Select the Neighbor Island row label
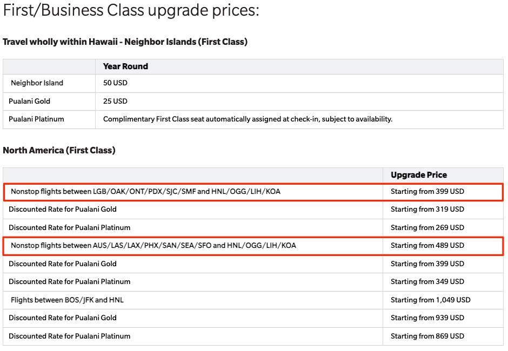Image resolution: width=508 pixels, height=351 pixels. click(x=36, y=83)
